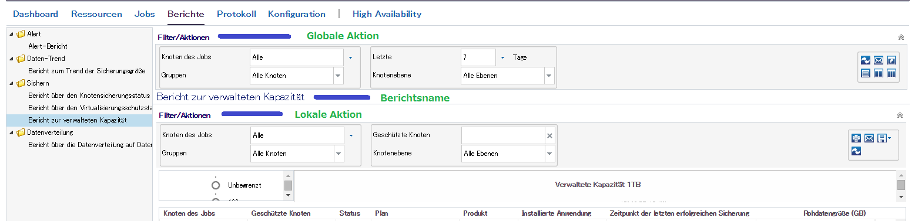915x221 pixels.
Task: Collapse the Sichern tree node
Action: (x=11, y=83)
